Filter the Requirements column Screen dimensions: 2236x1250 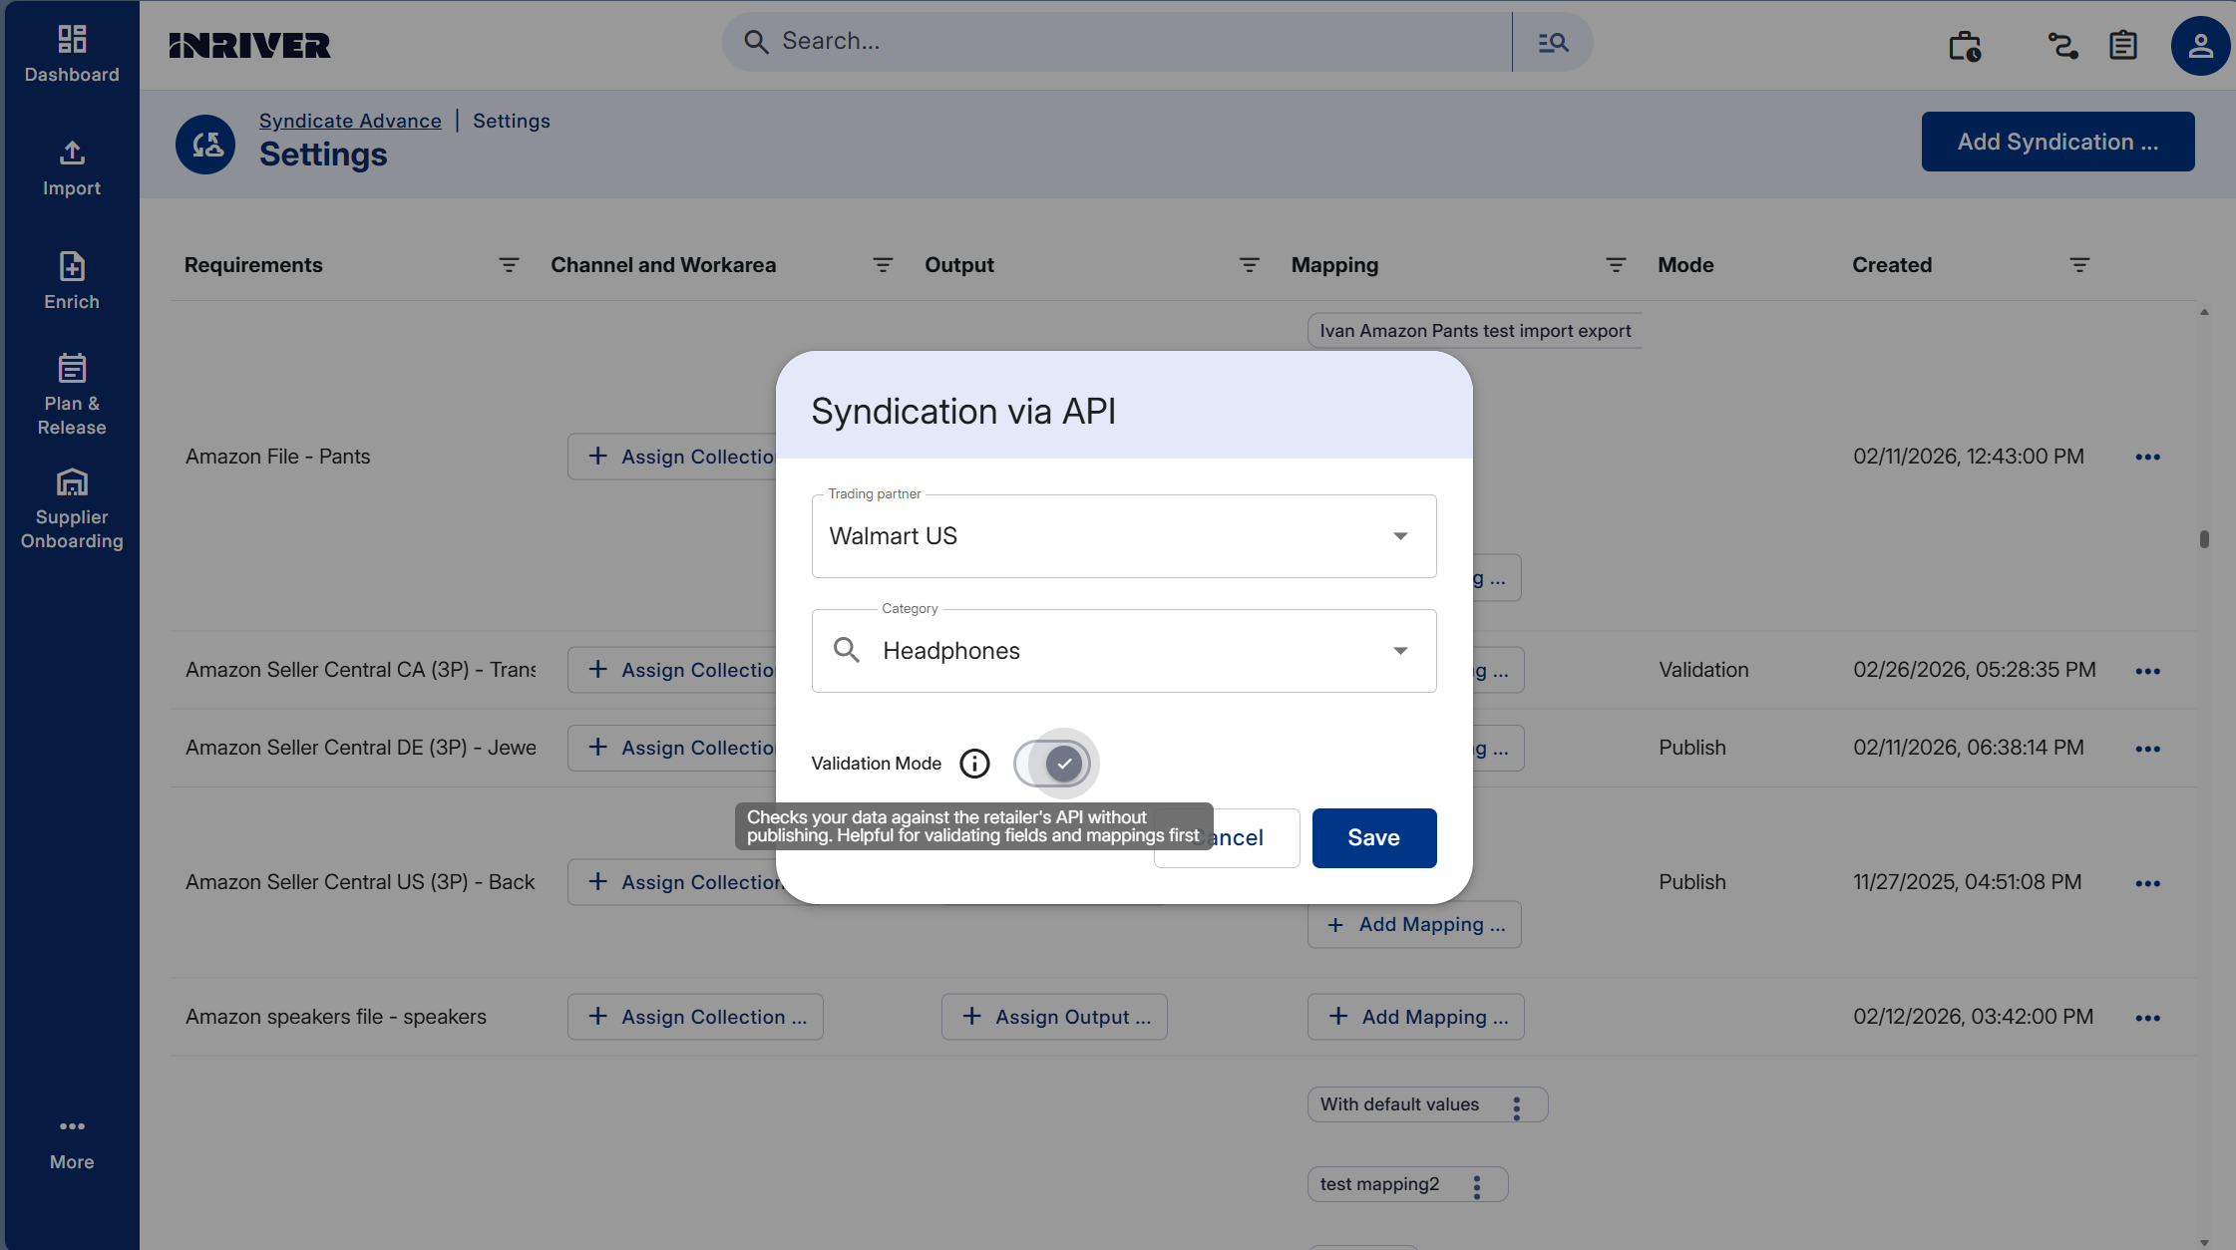pyautogui.click(x=509, y=265)
